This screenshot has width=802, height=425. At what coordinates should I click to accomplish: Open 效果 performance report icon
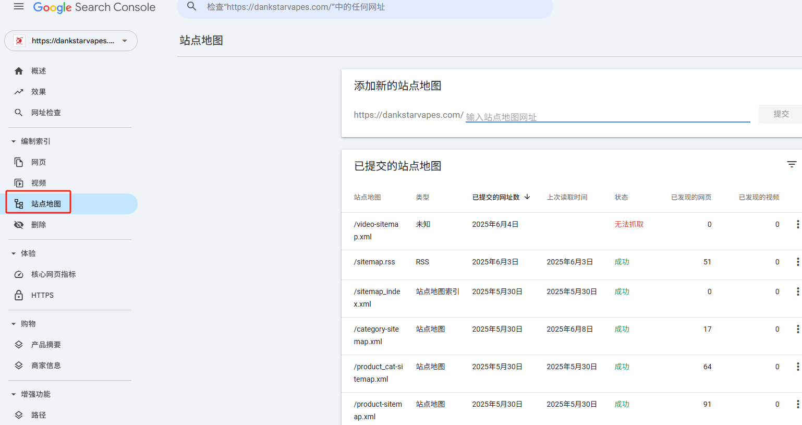(19, 91)
